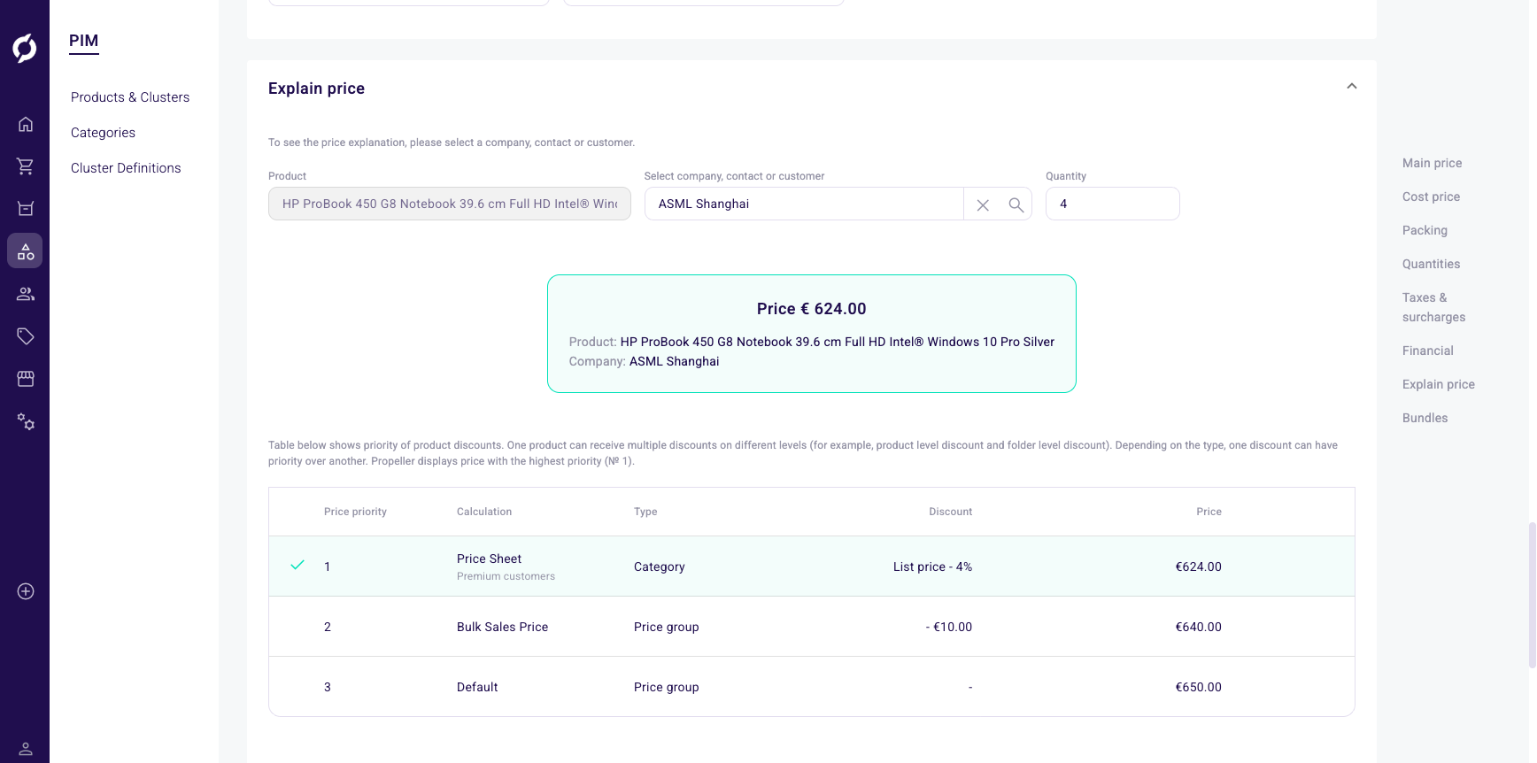The image size is (1537, 763).
Task: Collapse the Explain price section
Action: [x=1352, y=86]
